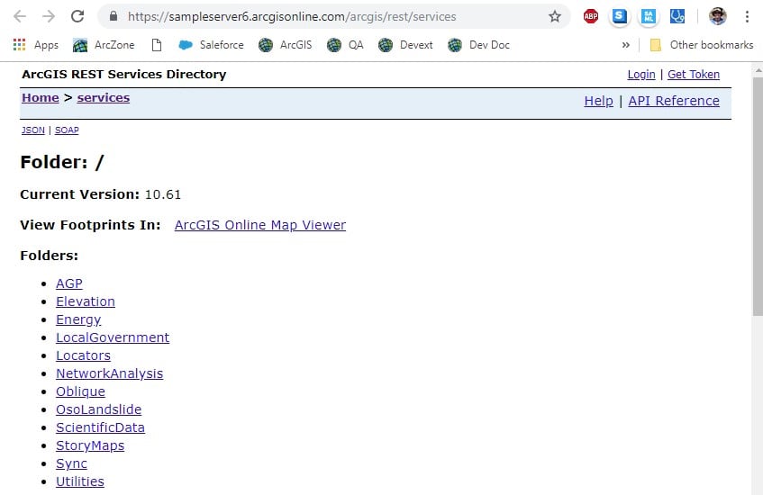Image resolution: width=763 pixels, height=495 pixels.
Task: Click the scrollbar up arrow
Action: pyautogui.click(x=758, y=70)
